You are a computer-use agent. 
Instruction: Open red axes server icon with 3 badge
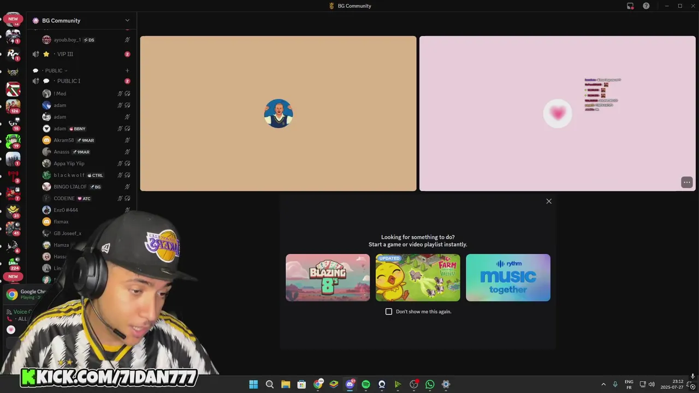[x=13, y=176]
